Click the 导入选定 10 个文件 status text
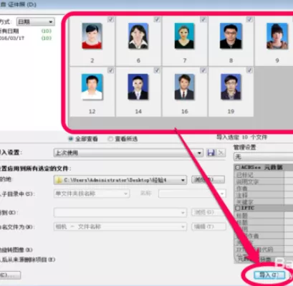 click(x=241, y=137)
